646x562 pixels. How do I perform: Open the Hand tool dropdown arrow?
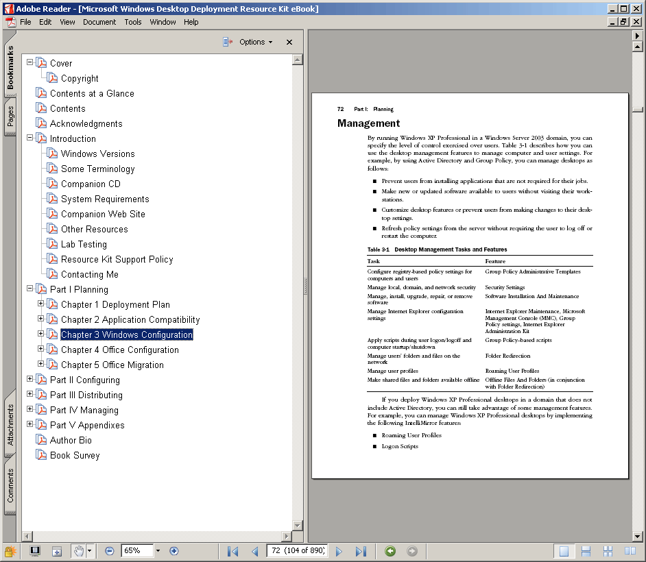[89, 551]
